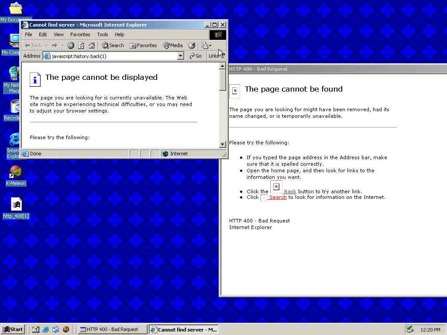Click the IE title bar page icon
This screenshot has height=335, width=447.
(25, 25)
